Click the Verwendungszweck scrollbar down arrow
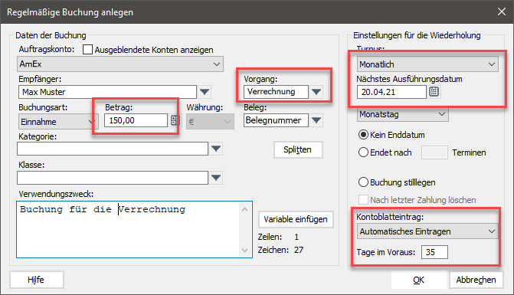 click(x=245, y=251)
